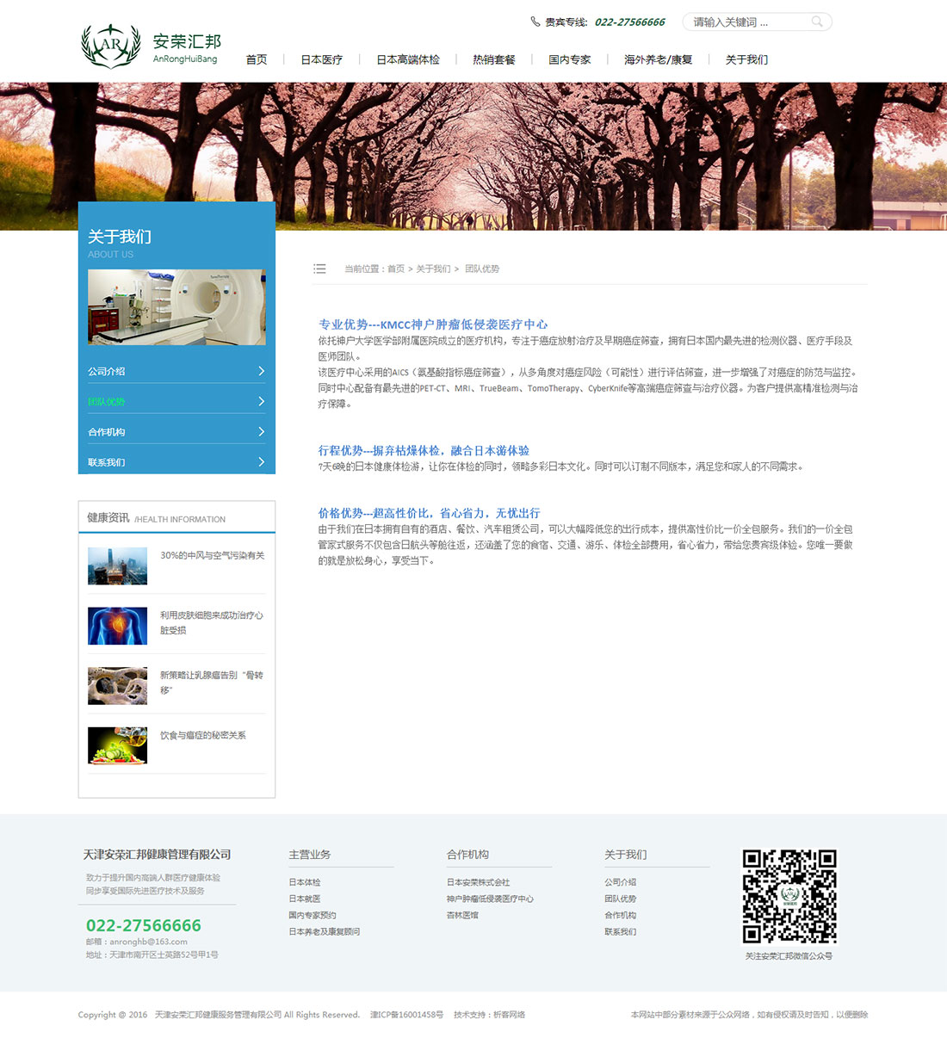Screen dimensions: 947x1038
Task: Click the phone hotline icon
Action: pos(535,22)
